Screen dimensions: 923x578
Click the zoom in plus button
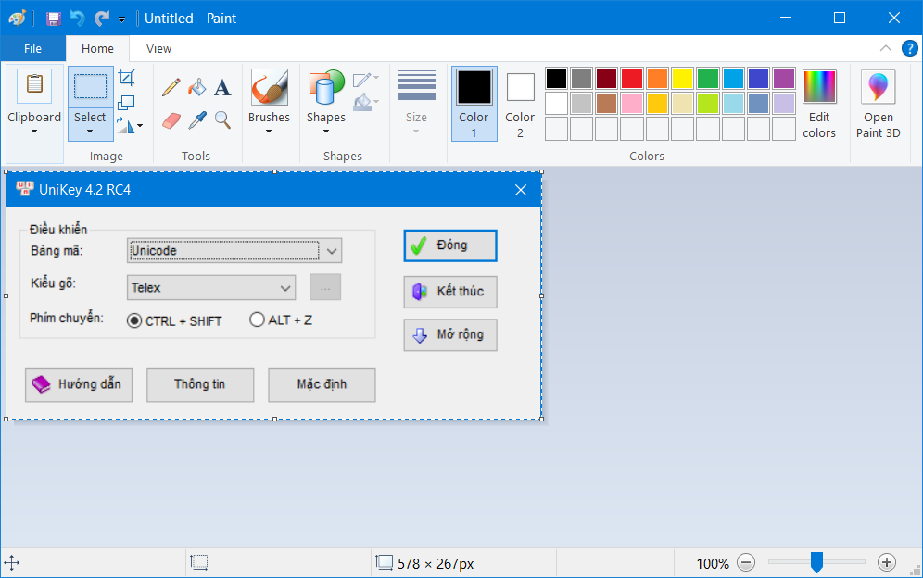point(887,562)
